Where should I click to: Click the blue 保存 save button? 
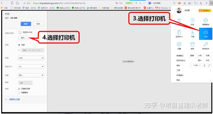[x=26, y=24]
